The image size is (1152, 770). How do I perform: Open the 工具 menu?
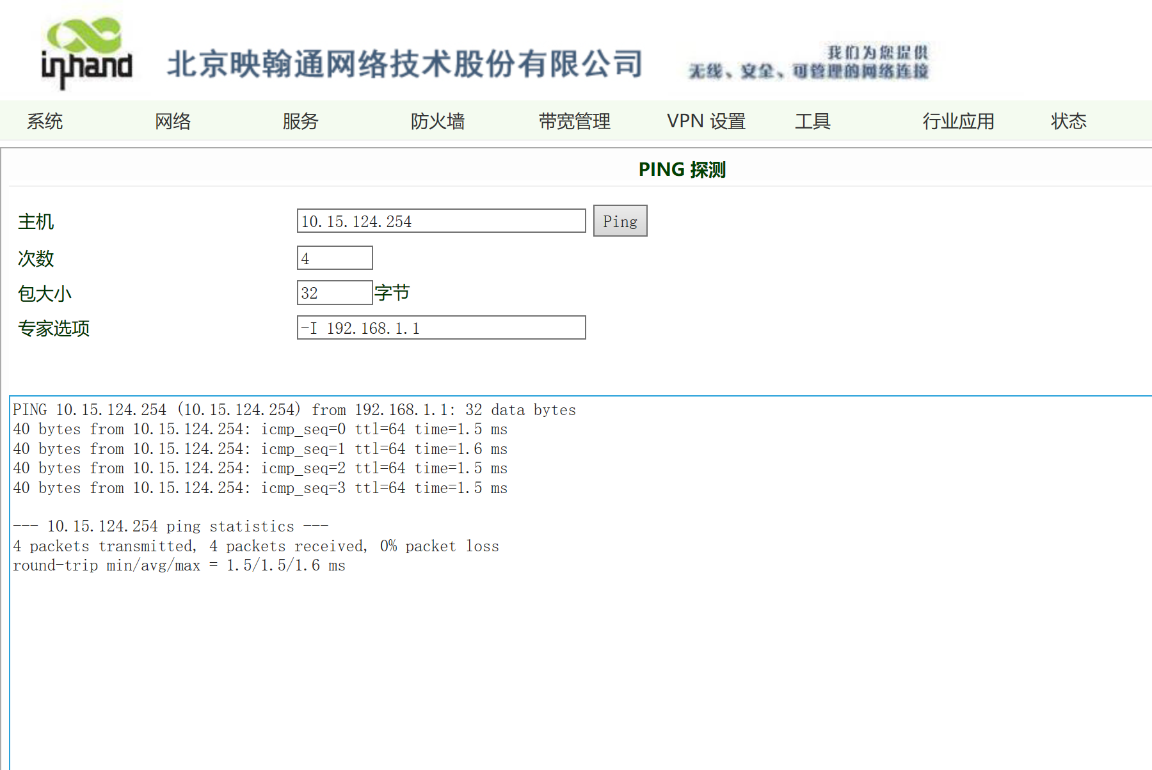tap(813, 121)
